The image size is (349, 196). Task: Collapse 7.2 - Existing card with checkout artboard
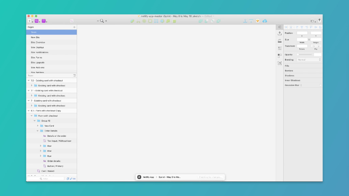(x=29, y=80)
